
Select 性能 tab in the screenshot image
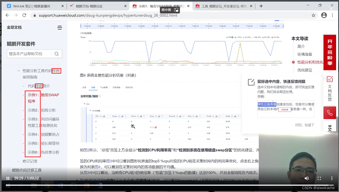[x=93, y=87]
